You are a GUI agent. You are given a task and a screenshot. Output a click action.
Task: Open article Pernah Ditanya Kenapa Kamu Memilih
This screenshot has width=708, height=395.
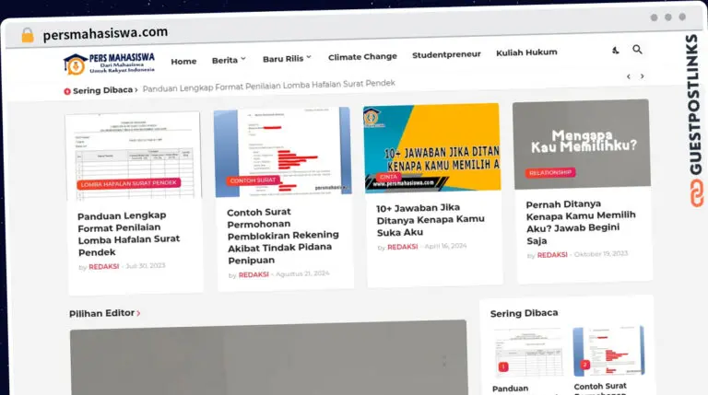point(581,222)
